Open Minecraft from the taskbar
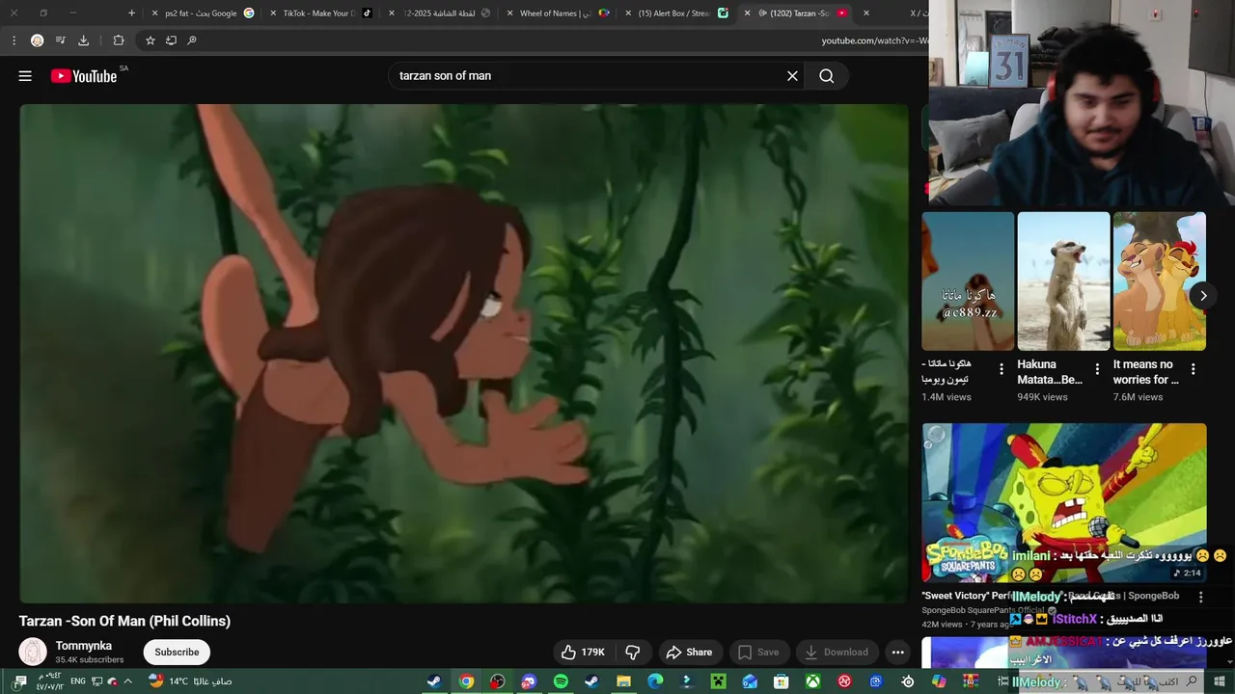The width and height of the screenshot is (1235, 694). [718, 681]
